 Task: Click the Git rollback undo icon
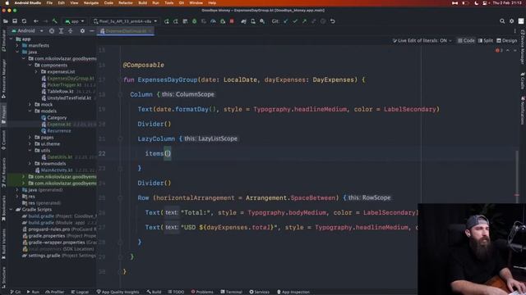[332, 21]
